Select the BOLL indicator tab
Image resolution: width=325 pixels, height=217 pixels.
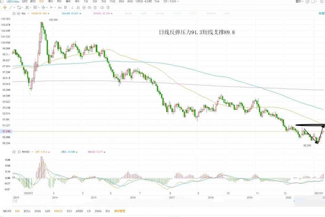click(27, 211)
